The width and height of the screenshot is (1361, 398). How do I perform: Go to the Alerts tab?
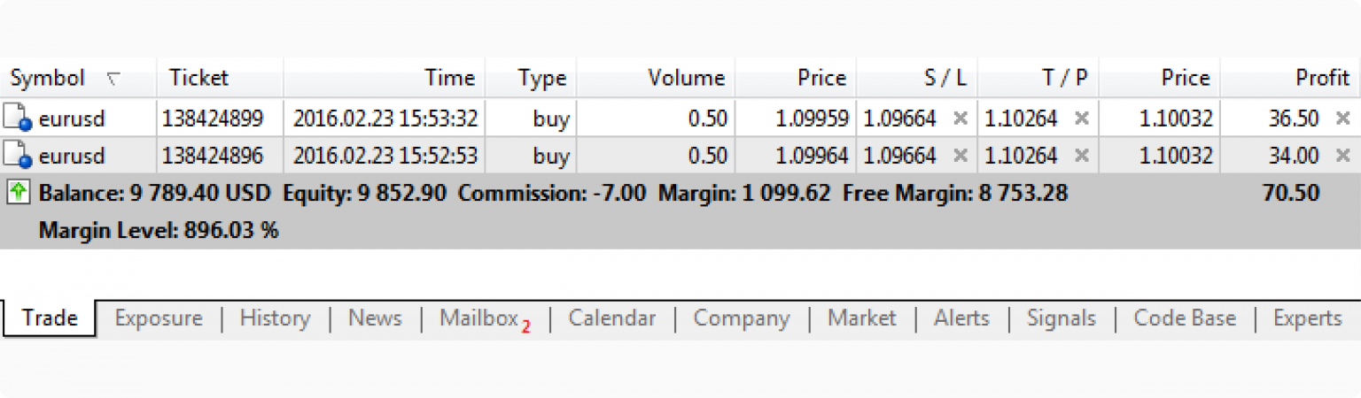point(961,318)
